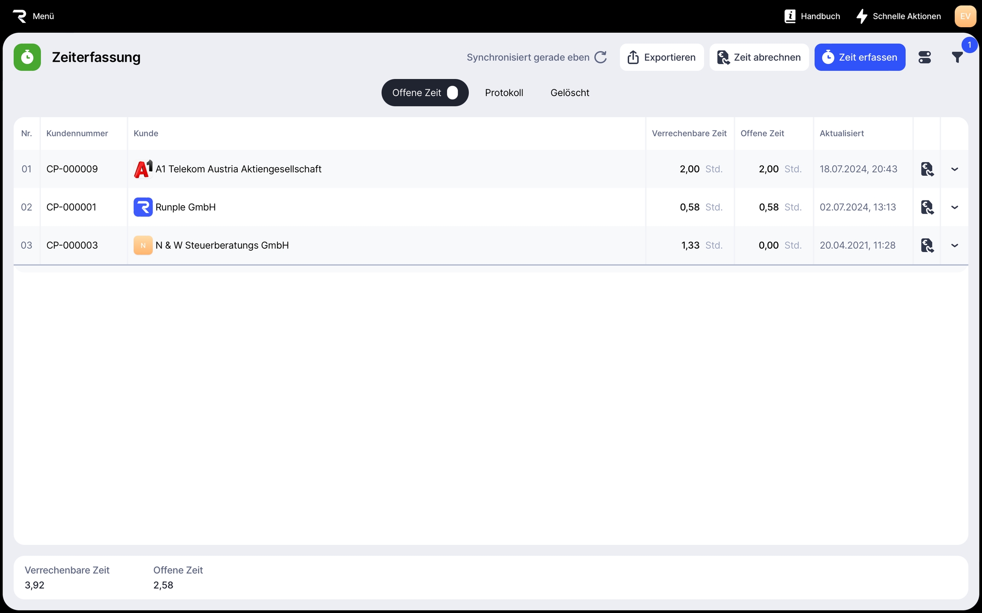Click bill time icon for N & W Steuerberatungs row

coord(927,245)
